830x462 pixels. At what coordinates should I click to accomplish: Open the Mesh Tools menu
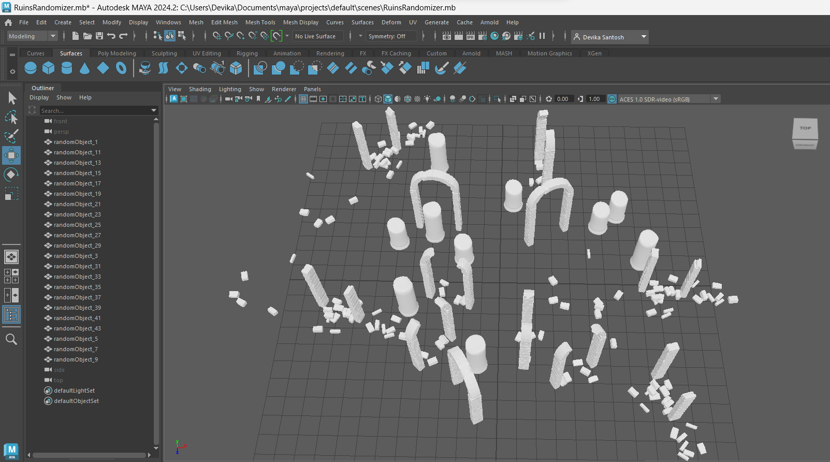260,22
